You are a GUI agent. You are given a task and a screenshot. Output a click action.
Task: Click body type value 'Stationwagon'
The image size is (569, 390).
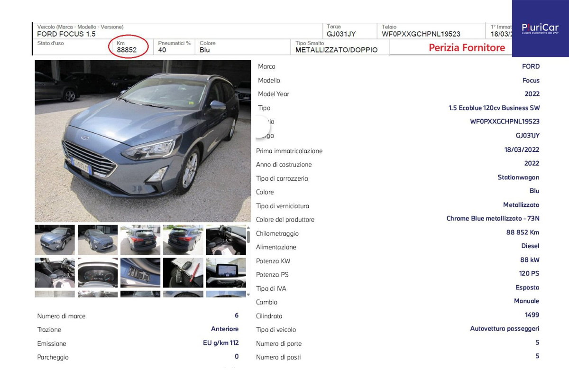pos(518,177)
